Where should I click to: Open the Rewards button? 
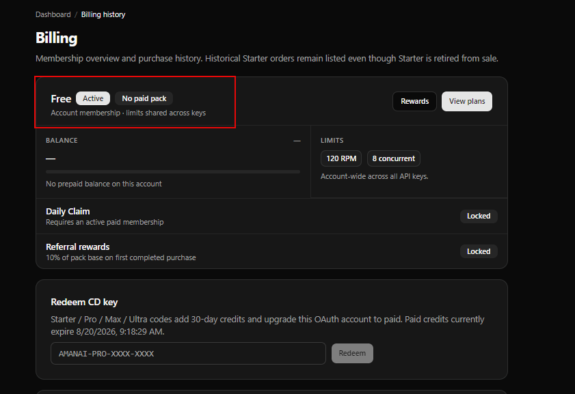[x=414, y=101]
